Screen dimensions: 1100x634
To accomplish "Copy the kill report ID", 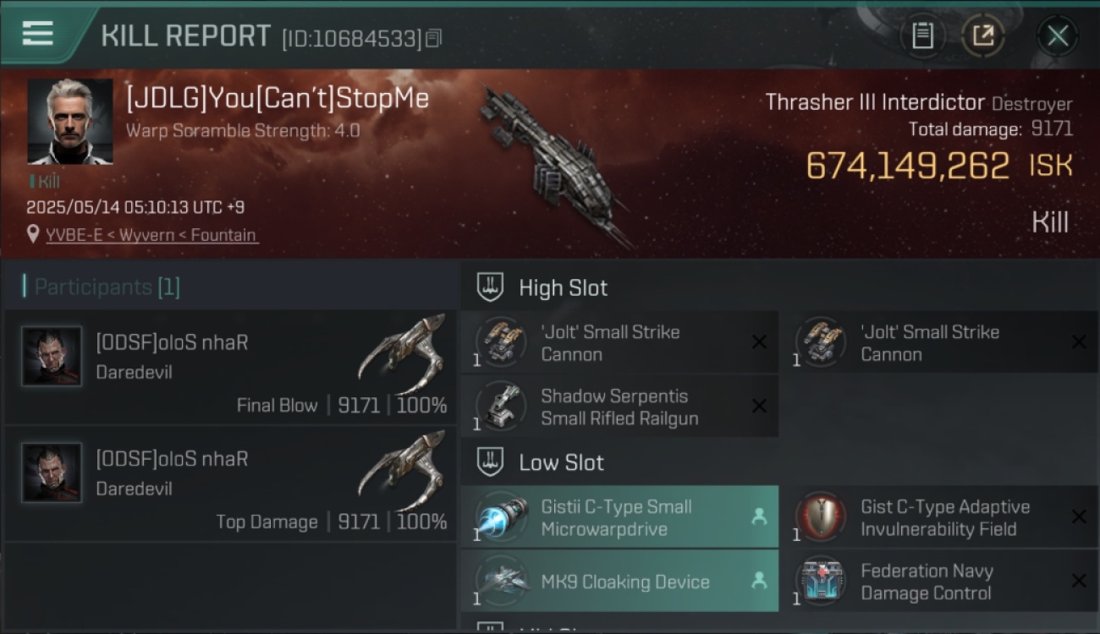I will [x=434, y=38].
